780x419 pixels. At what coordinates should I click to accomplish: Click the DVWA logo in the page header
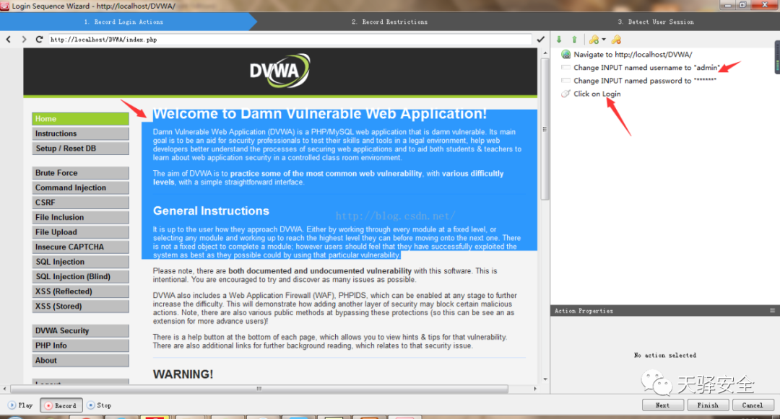pyautogui.click(x=280, y=71)
